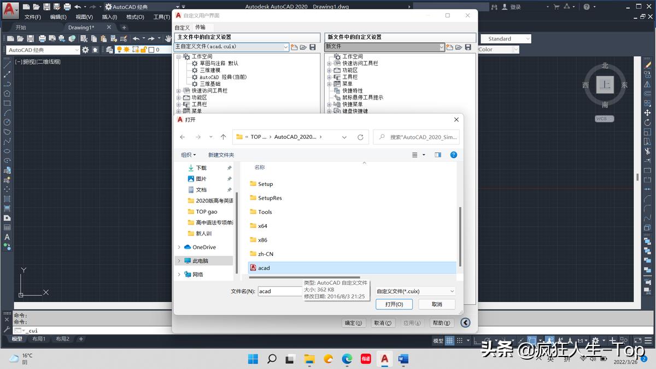Click search box in 打开 dialog

coord(417,137)
